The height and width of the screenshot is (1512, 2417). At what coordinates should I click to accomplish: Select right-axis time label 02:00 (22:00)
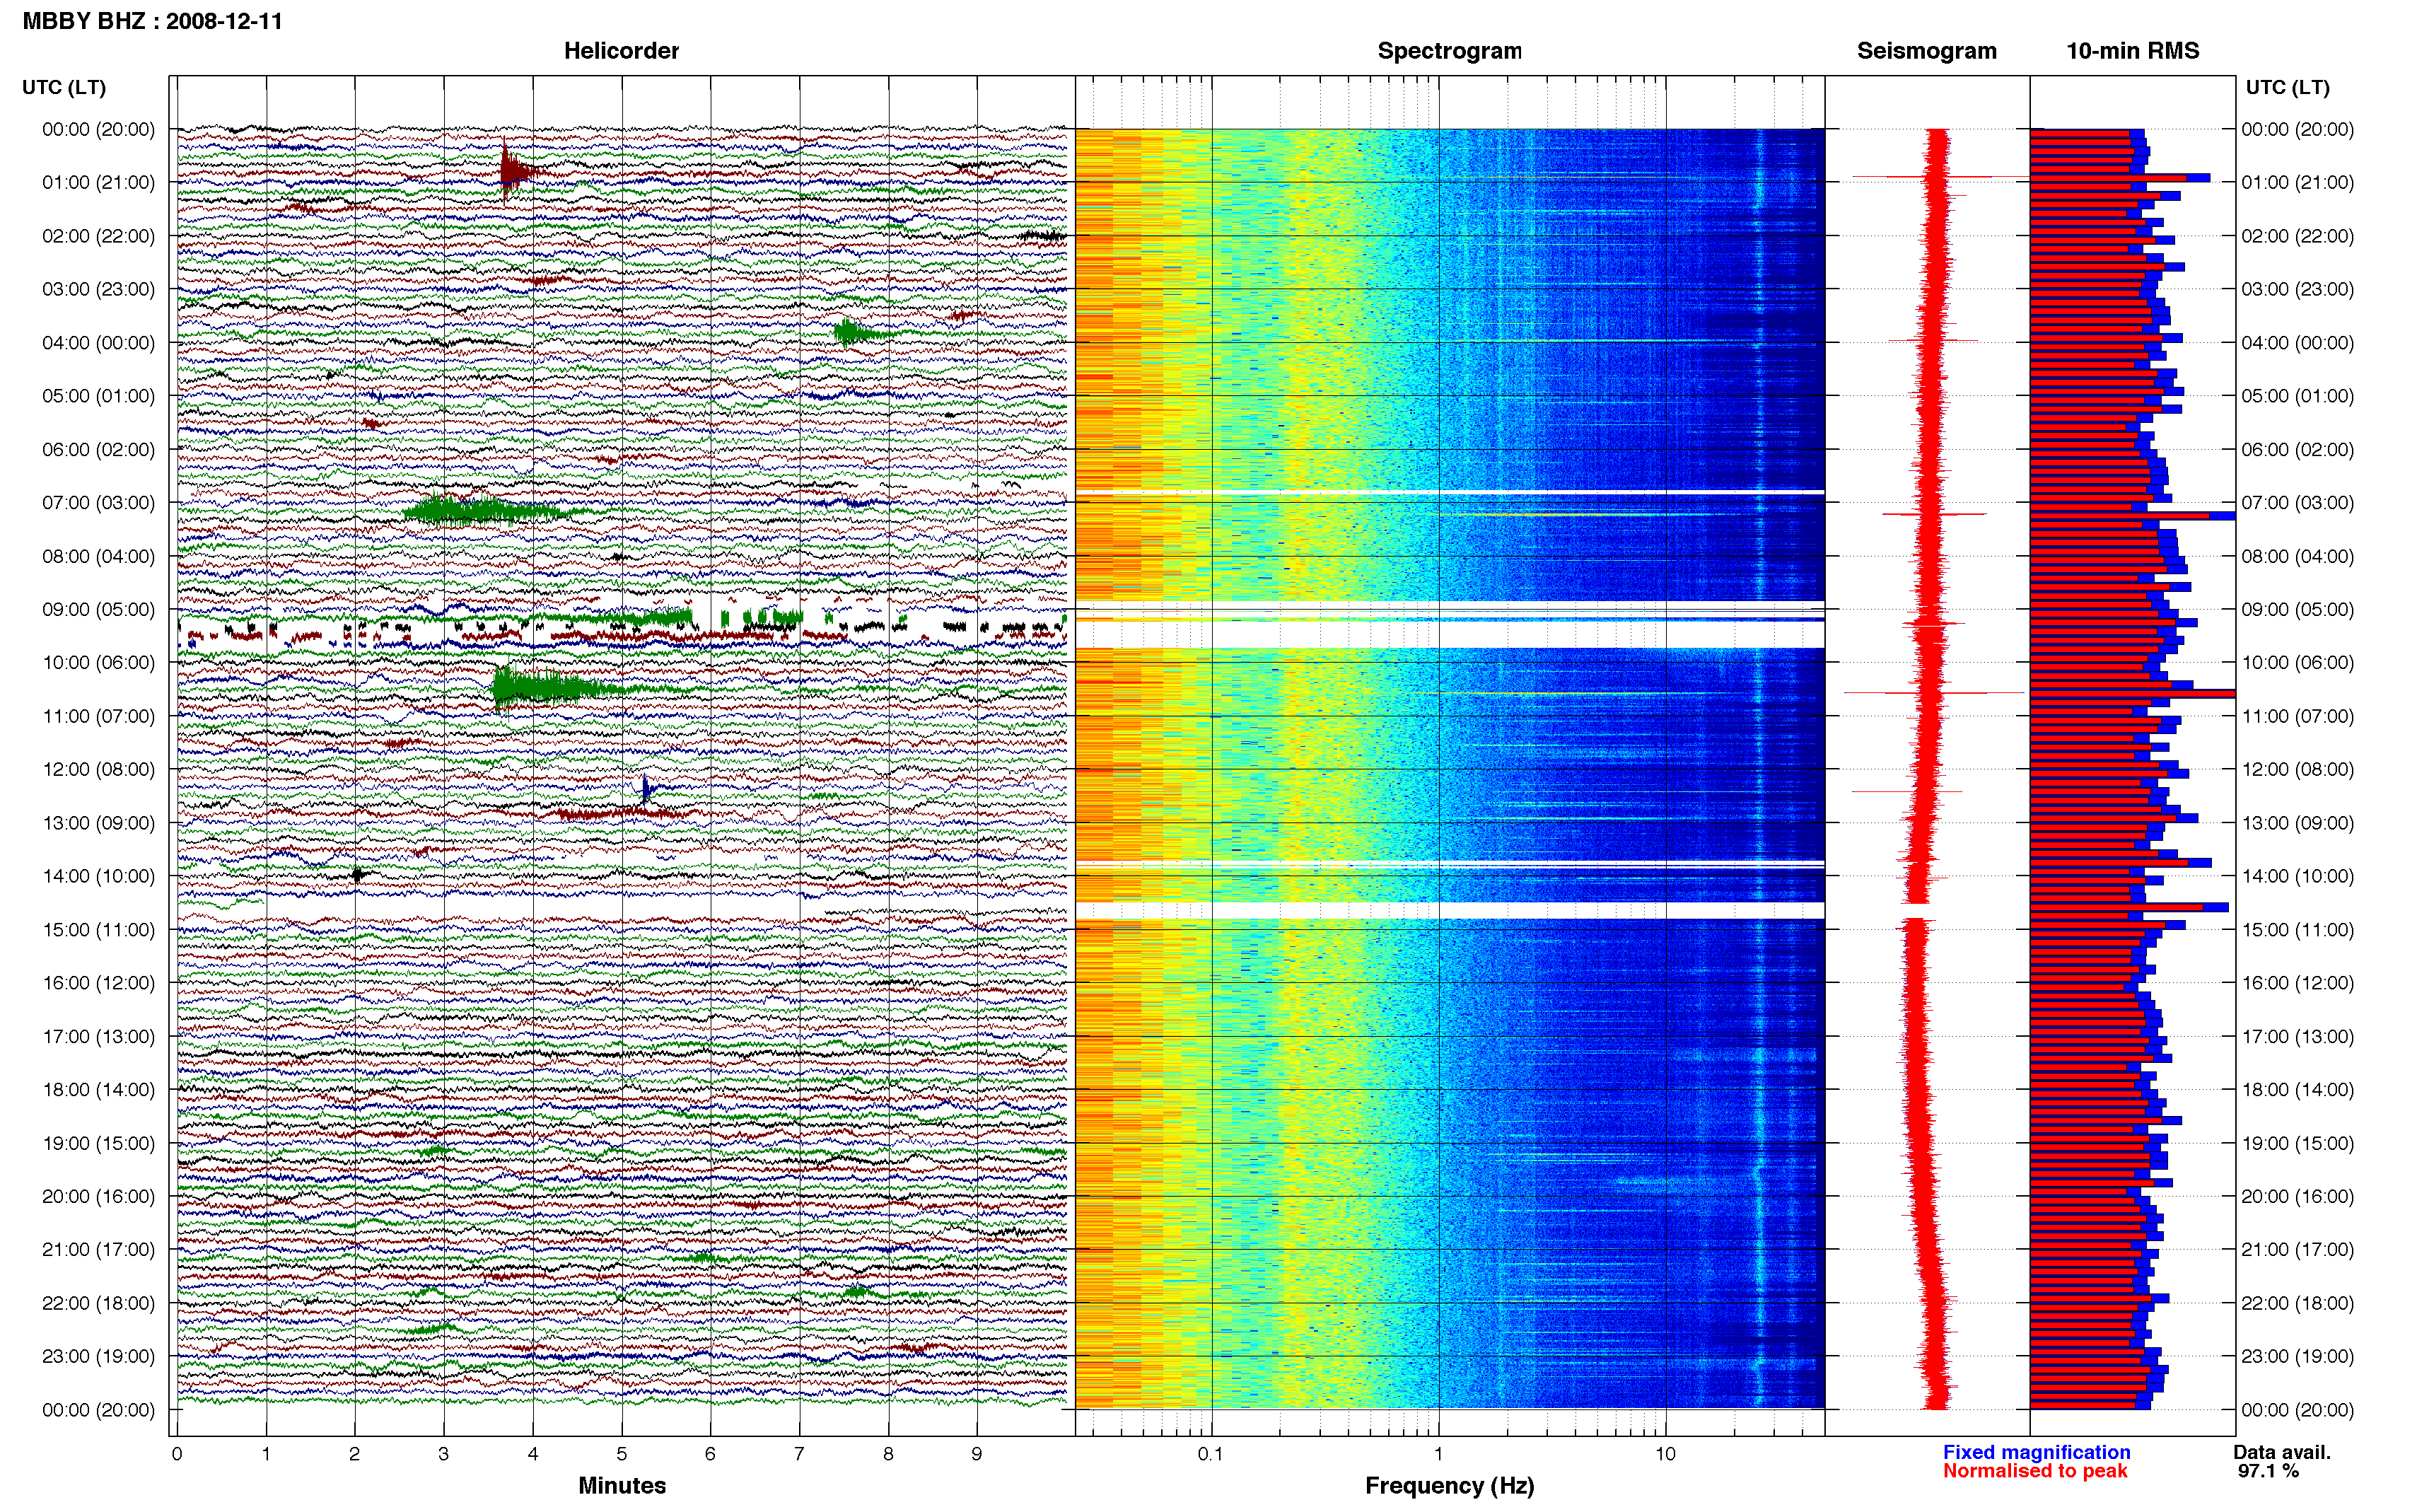coord(2297,236)
